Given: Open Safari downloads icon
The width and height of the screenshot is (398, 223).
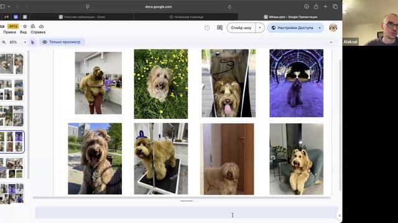Looking at the screenshot, I should (x=307, y=7).
